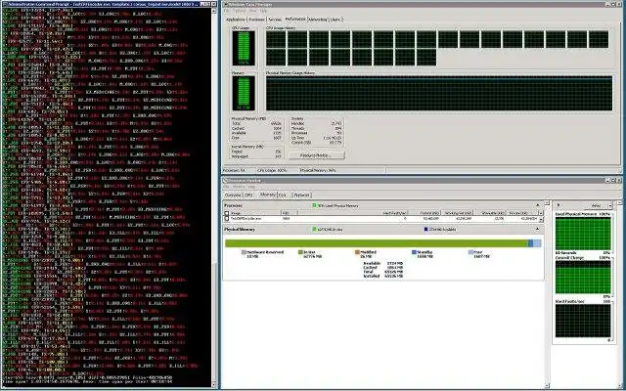
Task: Click the Command Prompt scroll down arrow
Action: pos(214,385)
